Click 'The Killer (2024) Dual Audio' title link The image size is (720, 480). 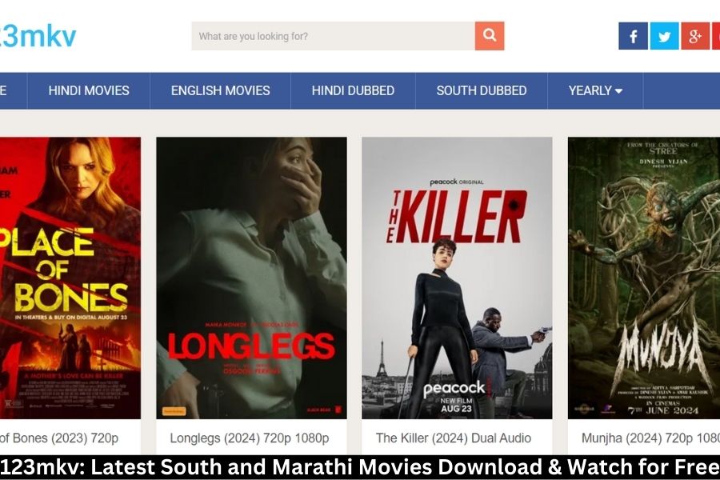pos(454,438)
